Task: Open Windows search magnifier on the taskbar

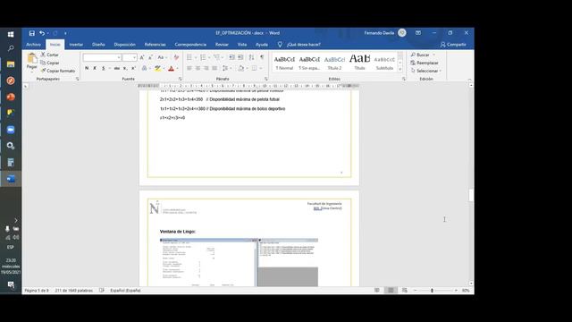Action: (11, 48)
